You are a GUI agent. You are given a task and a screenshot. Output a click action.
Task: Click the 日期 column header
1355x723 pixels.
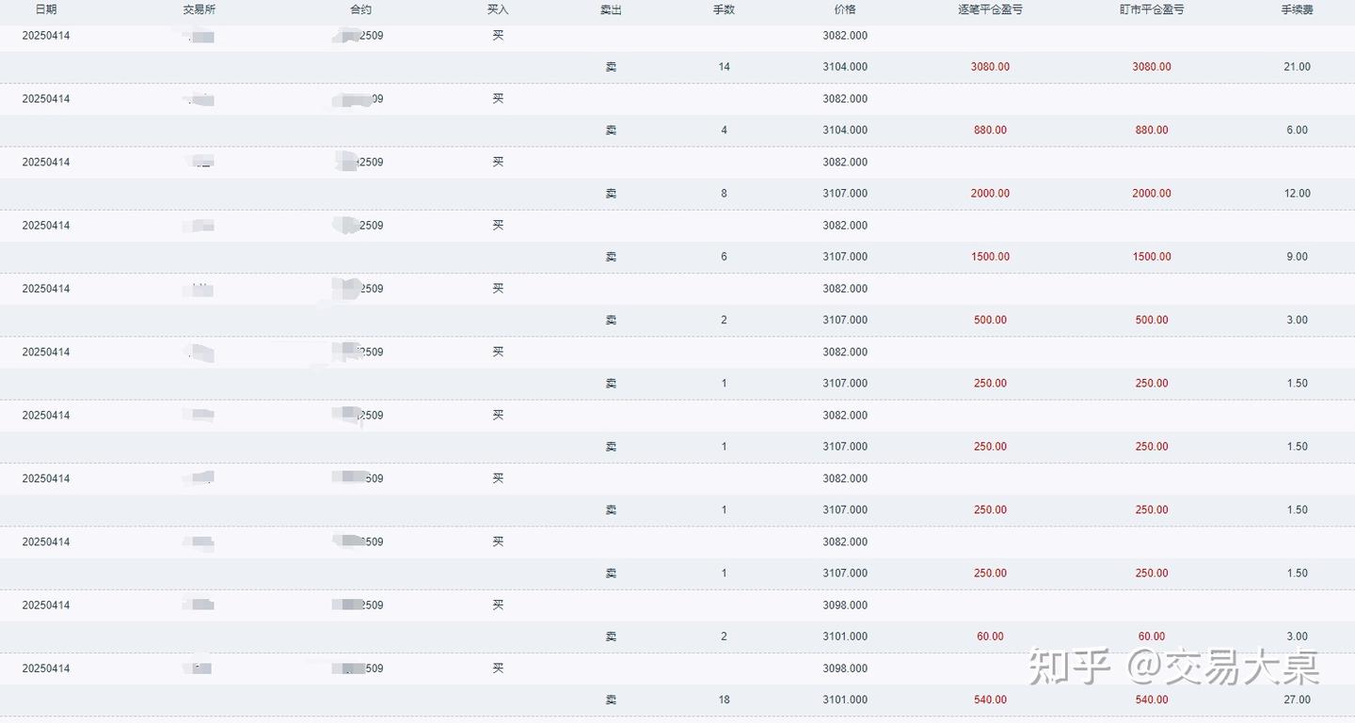[x=46, y=9]
